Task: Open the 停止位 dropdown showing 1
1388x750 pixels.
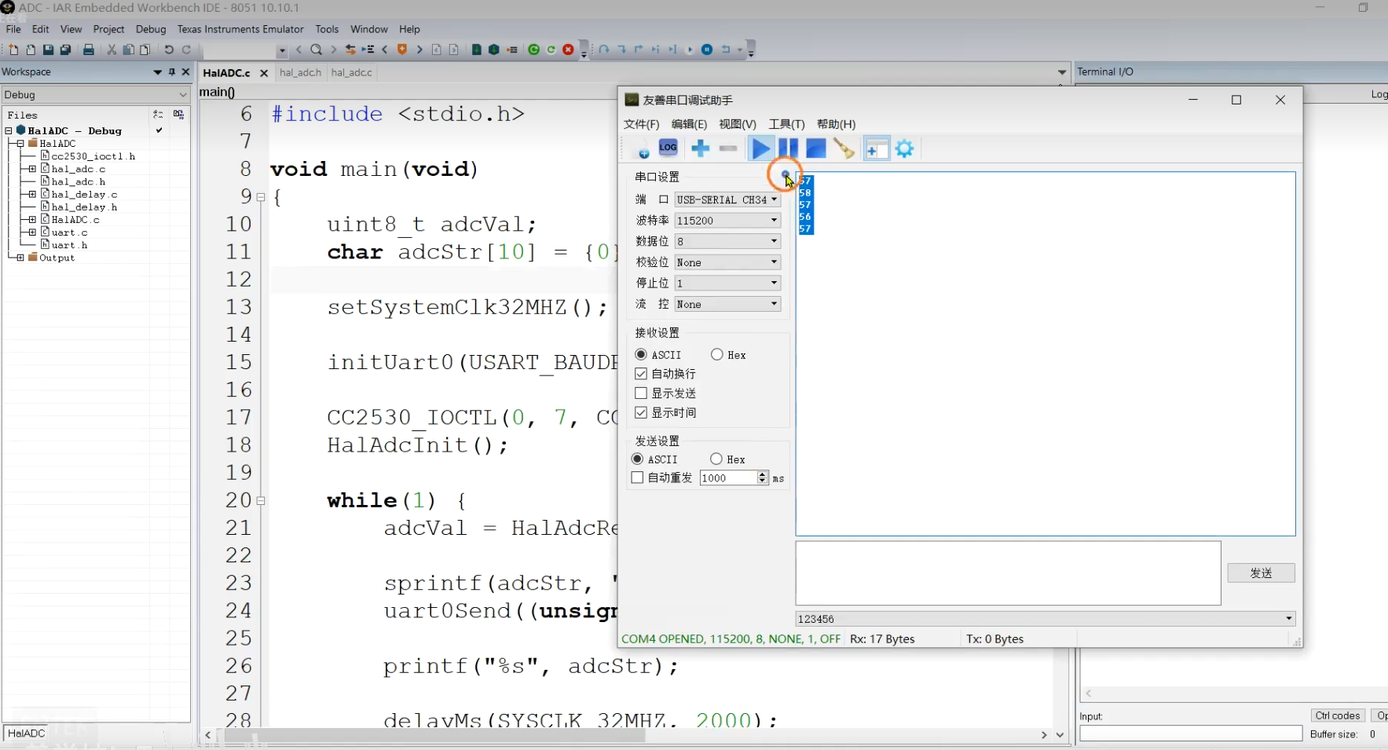Action: (727, 283)
